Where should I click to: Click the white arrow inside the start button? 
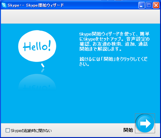[146, 124]
